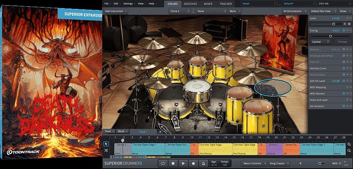353x169 pixels.
Task: Add a new track with plus icon
Action: point(160,132)
